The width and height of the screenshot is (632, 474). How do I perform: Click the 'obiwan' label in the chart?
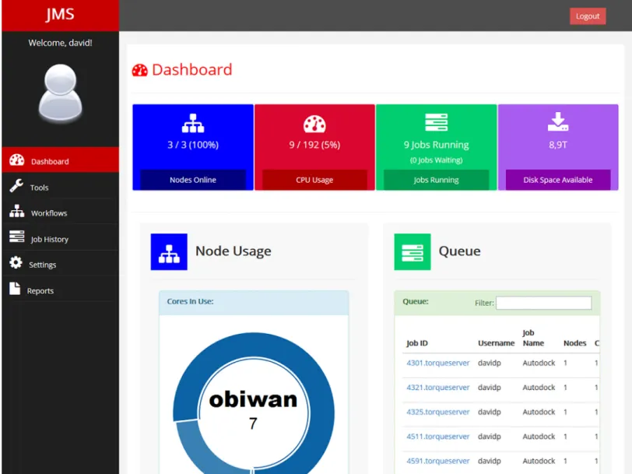click(253, 399)
